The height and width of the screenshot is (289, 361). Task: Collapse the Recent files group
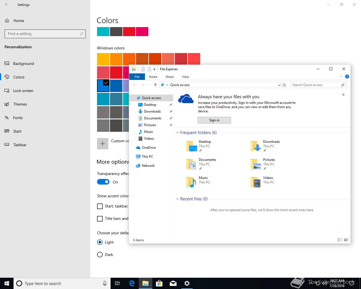coord(177,199)
